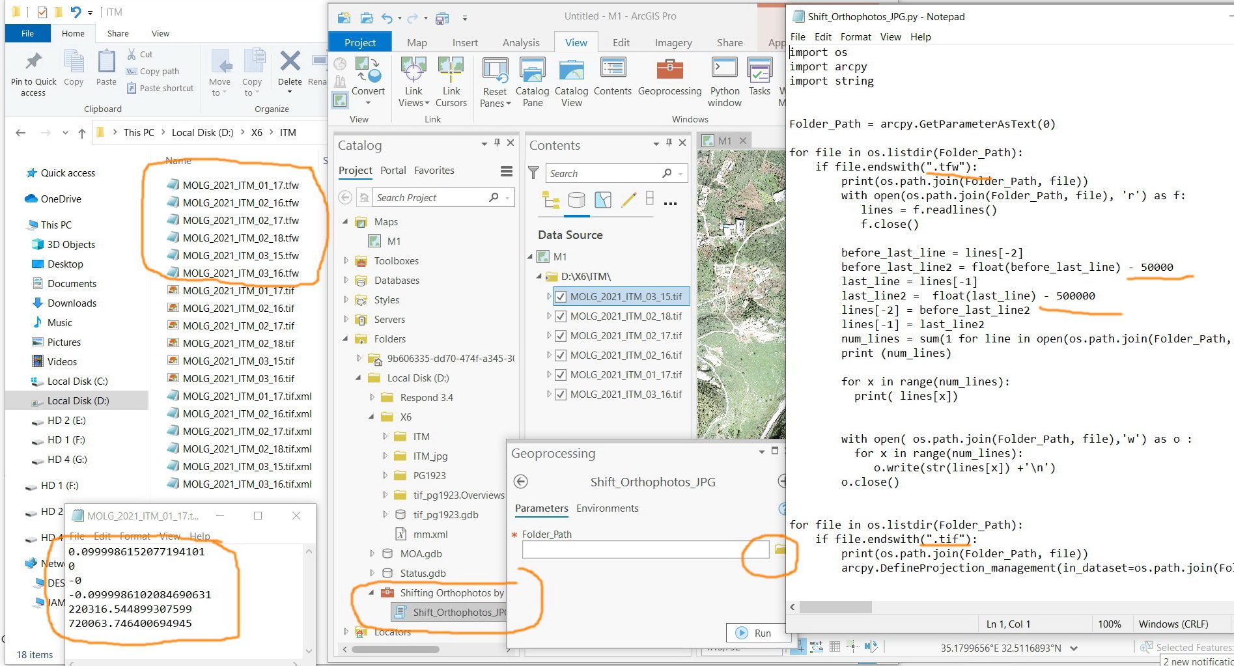The width and height of the screenshot is (1234, 666).
Task: Expand the Toolboxes node in Catalog
Action: (346, 260)
